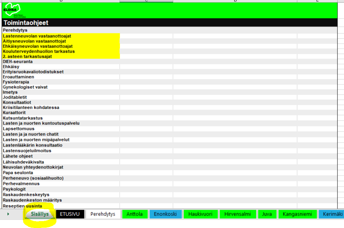Open the Enonkoski sheet tab

pos(165,214)
